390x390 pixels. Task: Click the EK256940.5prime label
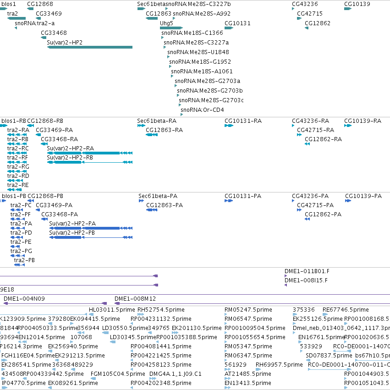(x=73, y=346)
